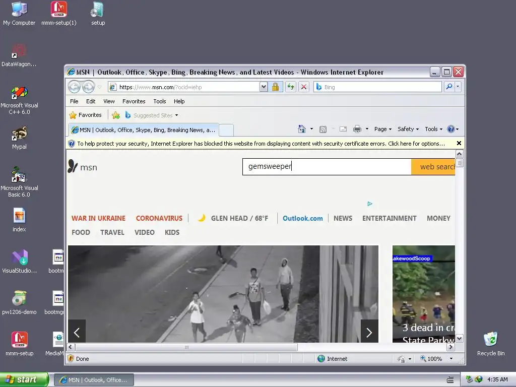Screen dimensions: 516x387
Task: Open the Page command dropdown
Action: [x=383, y=129]
